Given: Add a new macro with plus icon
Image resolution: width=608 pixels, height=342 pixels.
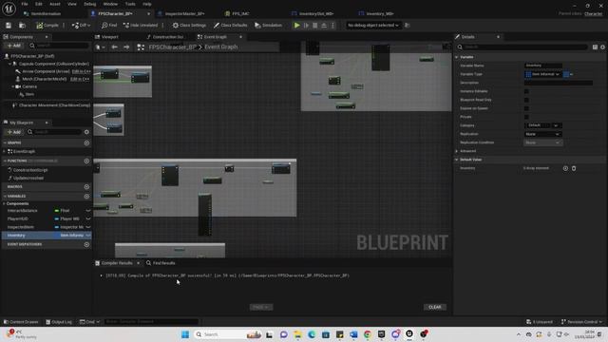Looking at the screenshot, I should 86,187.
